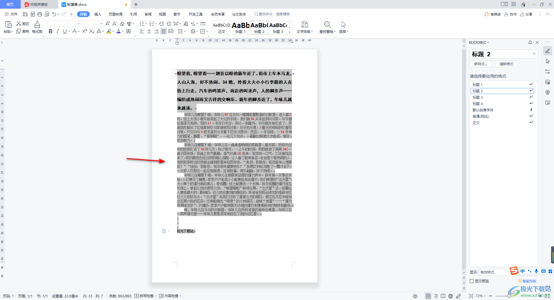554x300 pixels.
Task: Open Find and Replace (查找替换)
Action: 327,27
